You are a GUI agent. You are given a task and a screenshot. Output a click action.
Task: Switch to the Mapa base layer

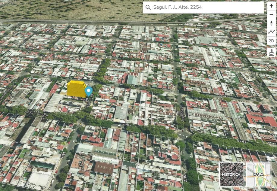click(258, 174)
